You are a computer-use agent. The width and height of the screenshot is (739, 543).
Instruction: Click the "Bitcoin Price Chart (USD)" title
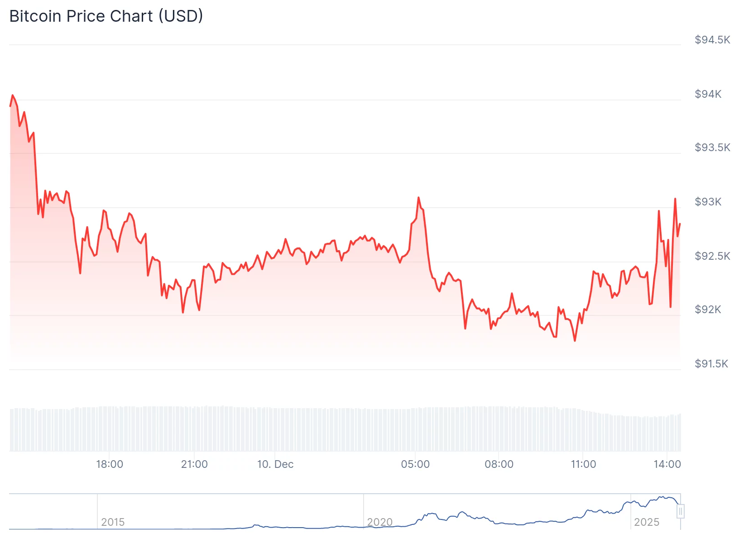pyautogui.click(x=106, y=16)
